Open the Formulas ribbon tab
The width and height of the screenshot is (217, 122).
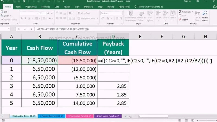[x=46, y=7]
